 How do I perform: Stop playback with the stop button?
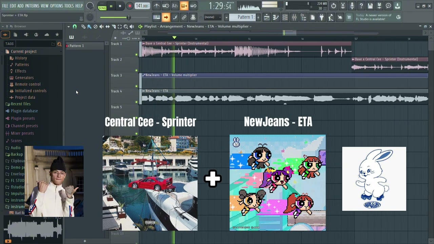click(120, 6)
